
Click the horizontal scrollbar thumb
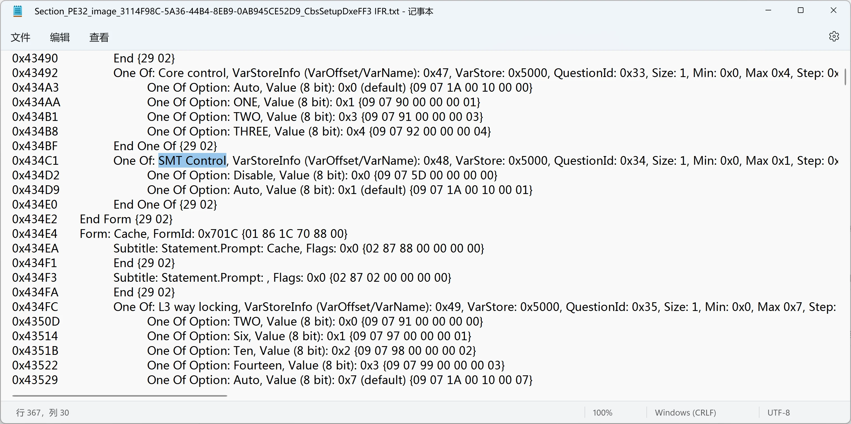click(x=120, y=396)
